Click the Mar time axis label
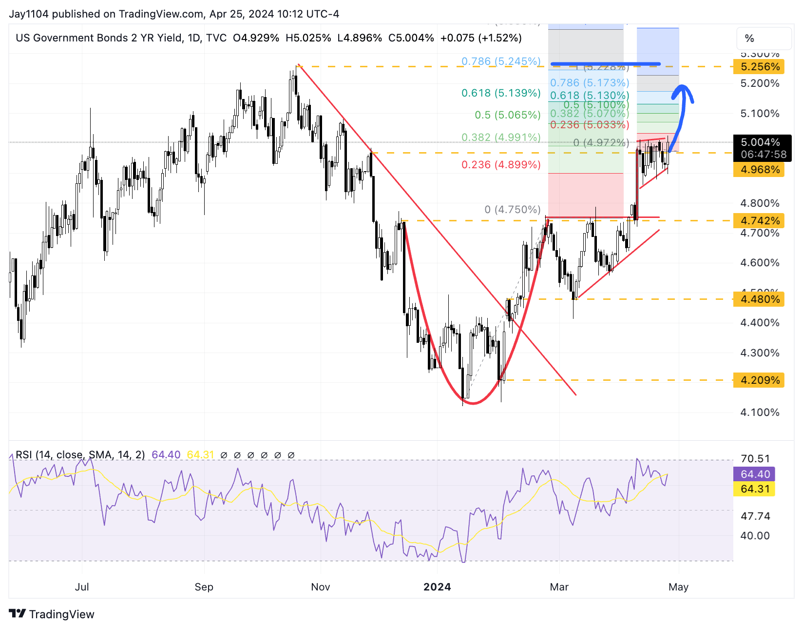This screenshot has height=629, width=803. (x=559, y=587)
